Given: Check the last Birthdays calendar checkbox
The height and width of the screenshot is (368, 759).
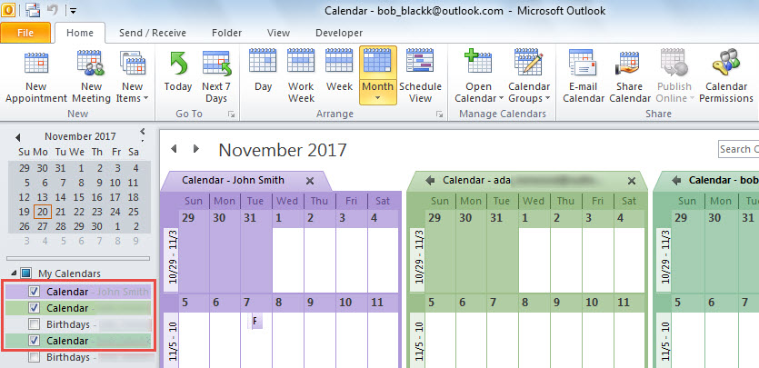Looking at the screenshot, I should [34, 357].
